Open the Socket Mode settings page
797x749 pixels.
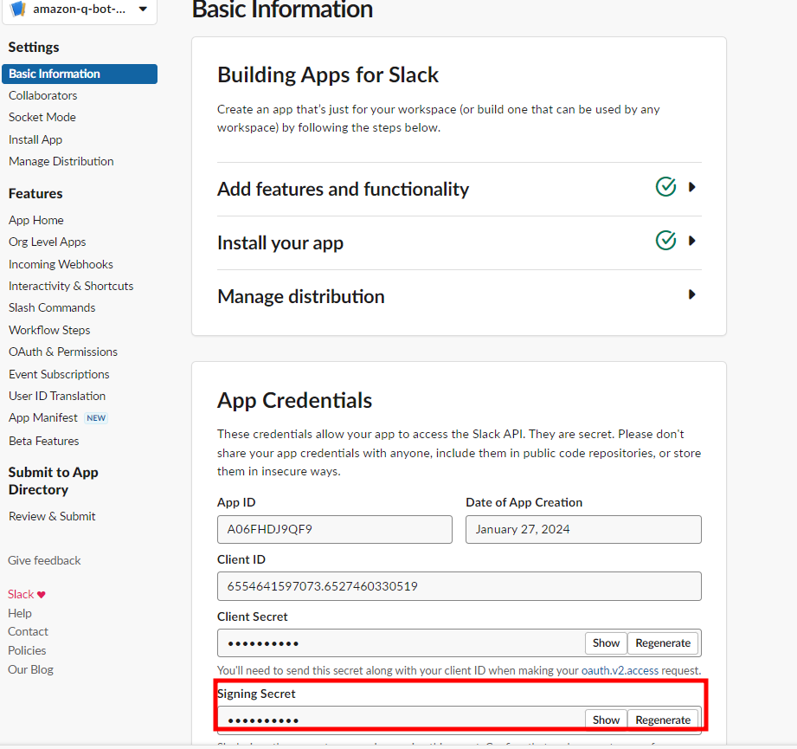click(x=42, y=117)
